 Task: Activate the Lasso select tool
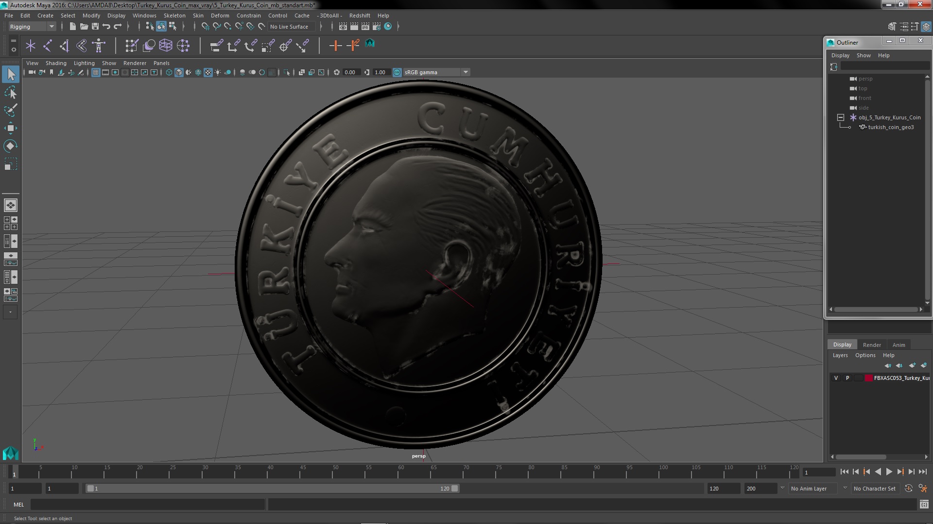pyautogui.click(x=11, y=92)
